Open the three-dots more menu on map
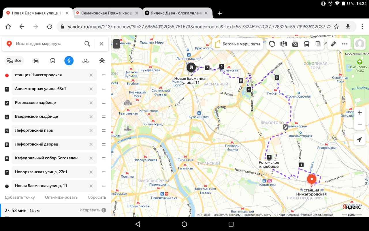The image size is (369, 231). [345, 44]
